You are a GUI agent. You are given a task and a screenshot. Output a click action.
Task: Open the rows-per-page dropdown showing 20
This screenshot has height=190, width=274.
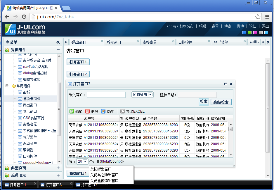(82, 161)
